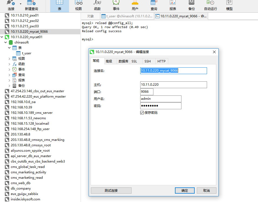The width and height of the screenshot is (258, 202).
Task: Click the 10.11.0.215_pxc03 connection icon
Action: coord(7,26)
